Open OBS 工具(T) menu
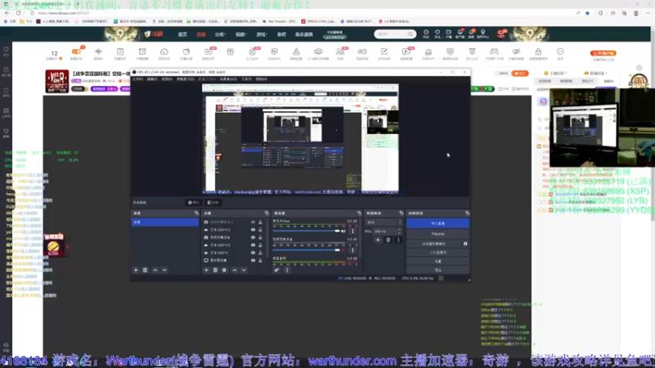The height and width of the screenshot is (368, 655). click(246, 79)
